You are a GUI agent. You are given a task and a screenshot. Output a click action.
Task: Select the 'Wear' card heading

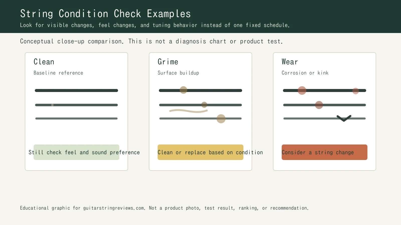pyautogui.click(x=290, y=62)
